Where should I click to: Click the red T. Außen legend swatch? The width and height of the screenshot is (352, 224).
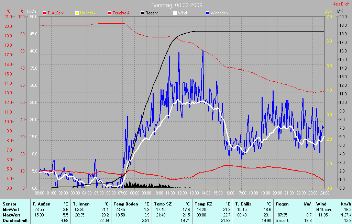click(44, 13)
